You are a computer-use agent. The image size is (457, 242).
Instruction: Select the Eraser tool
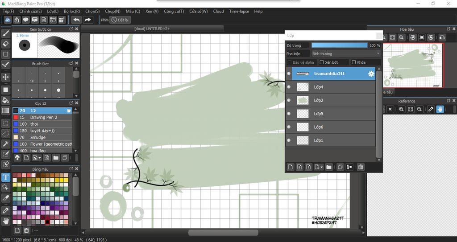pos(6,44)
